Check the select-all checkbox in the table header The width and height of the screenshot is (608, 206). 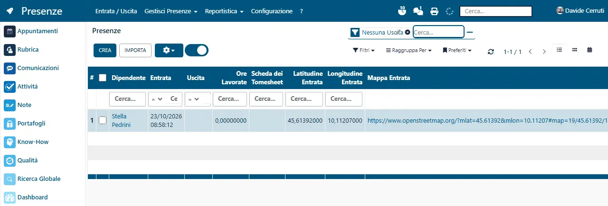pyautogui.click(x=103, y=78)
